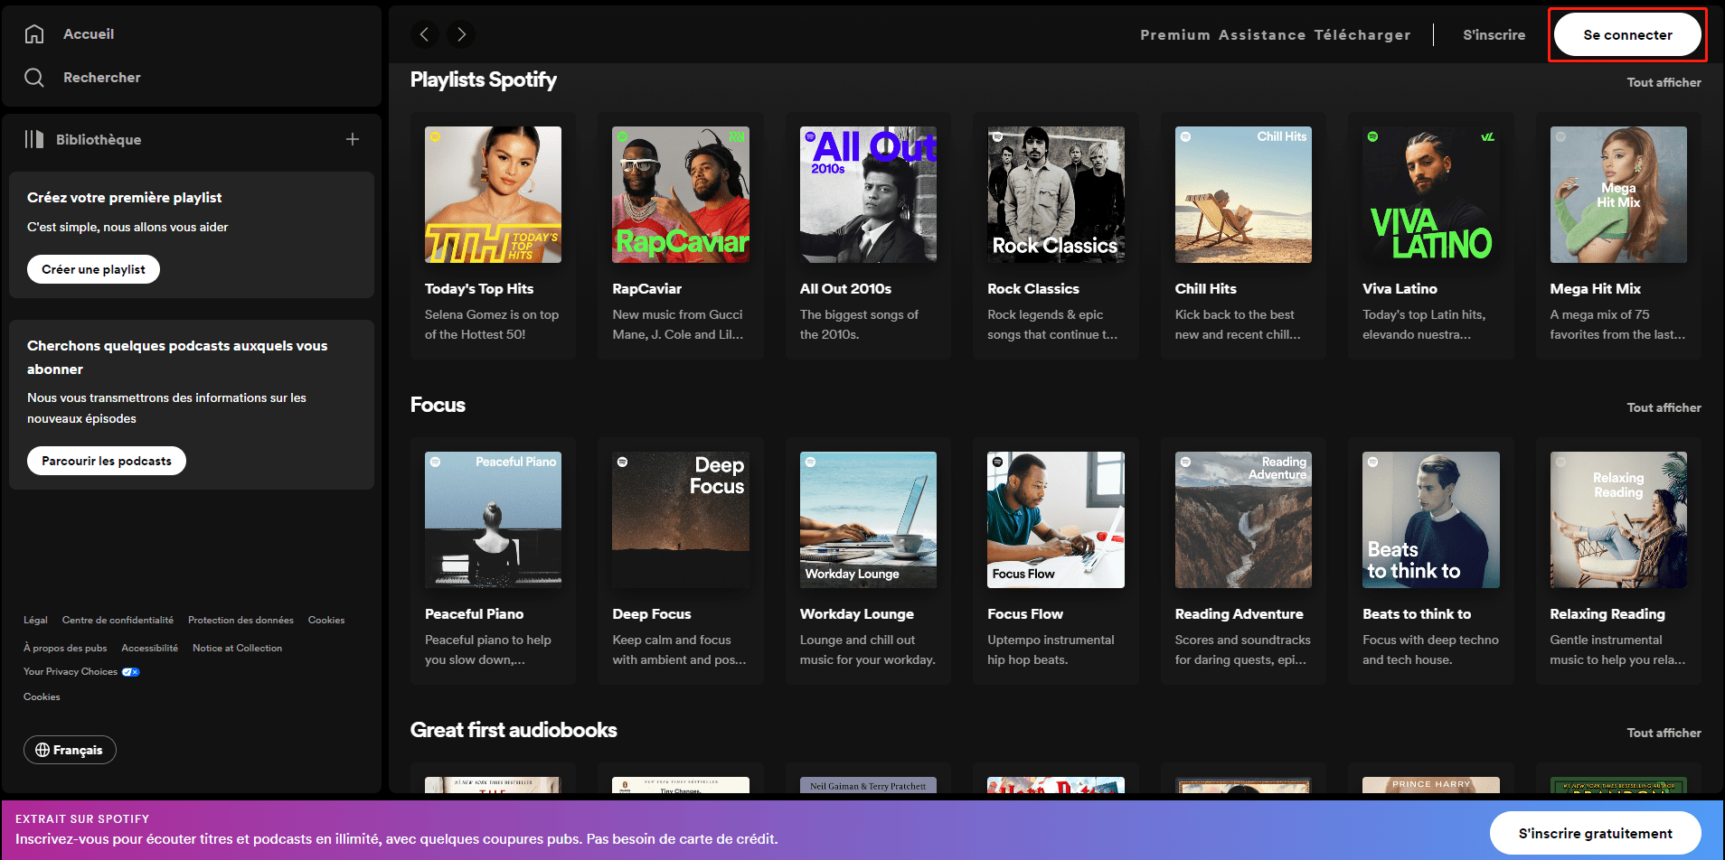This screenshot has width=1725, height=860.
Task: Open the Reading Adventure cover
Action: click(x=1243, y=519)
